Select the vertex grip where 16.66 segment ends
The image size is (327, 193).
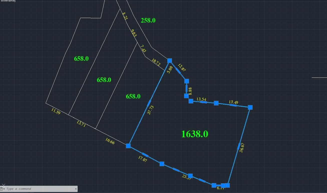128,146
